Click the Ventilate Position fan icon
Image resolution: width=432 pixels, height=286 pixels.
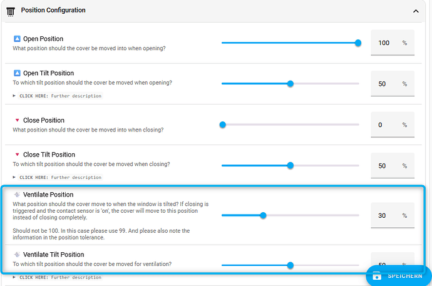pyautogui.click(x=17, y=195)
